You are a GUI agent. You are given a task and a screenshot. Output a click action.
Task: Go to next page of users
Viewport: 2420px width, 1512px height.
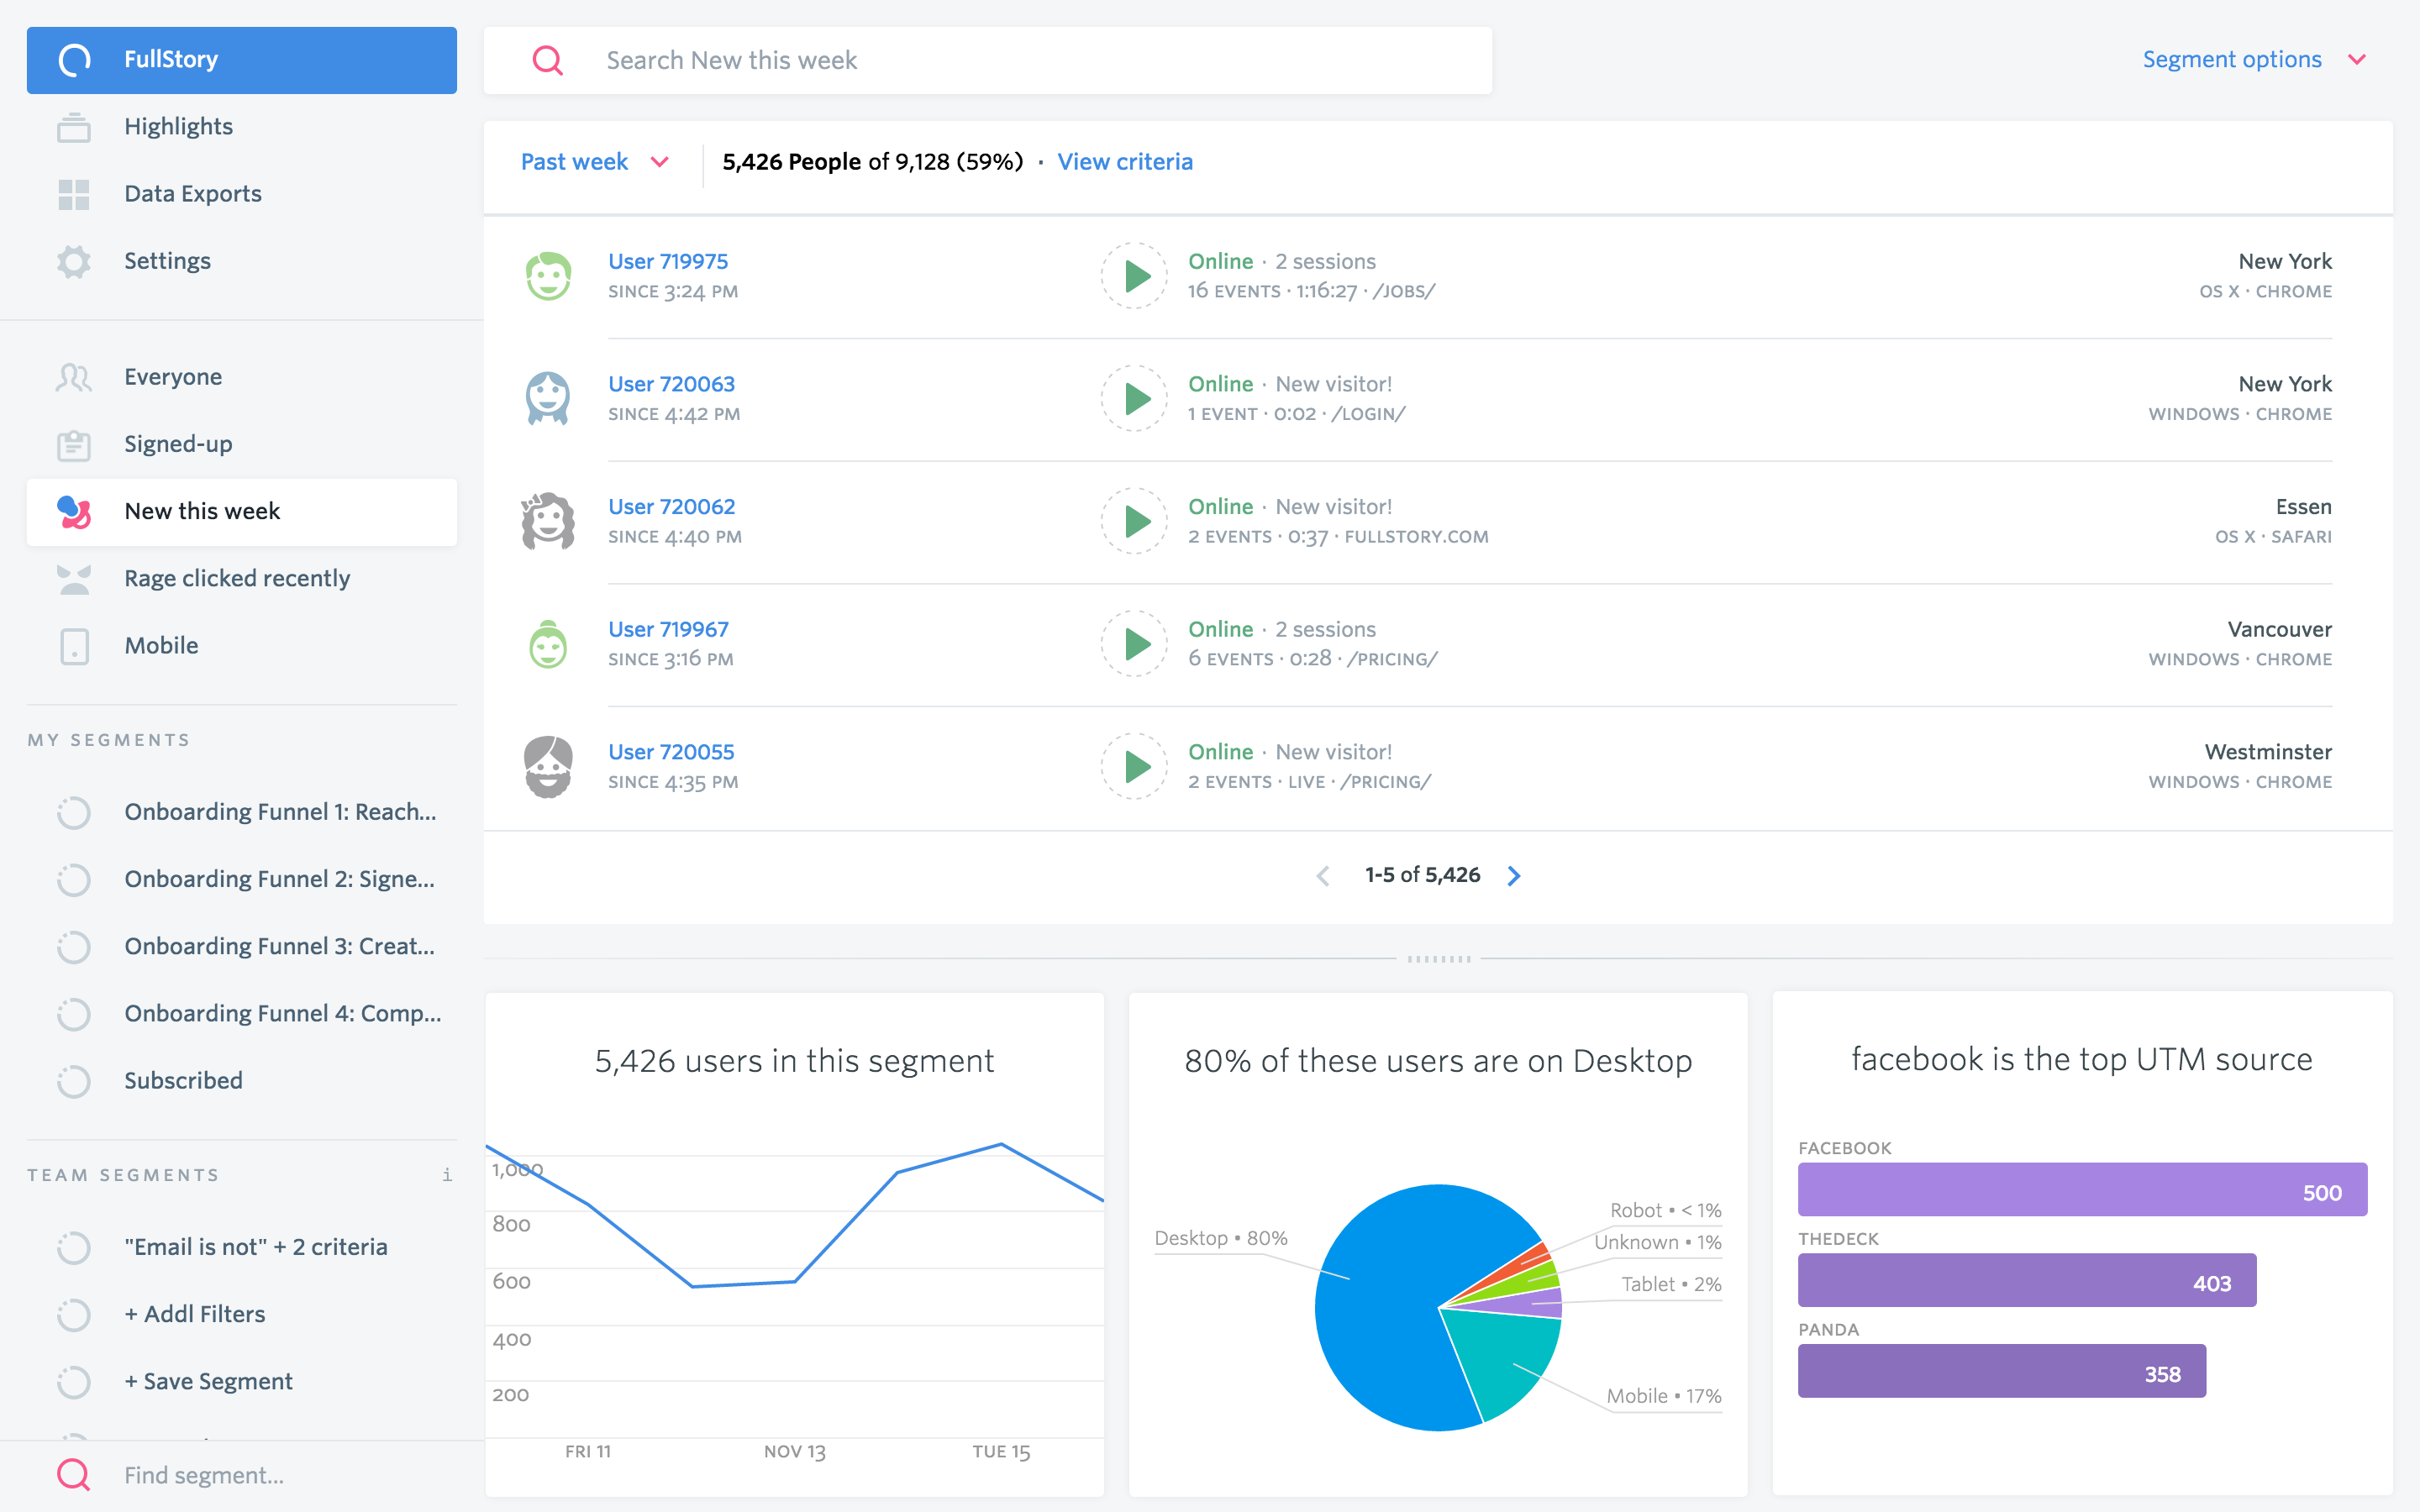click(x=1514, y=876)
